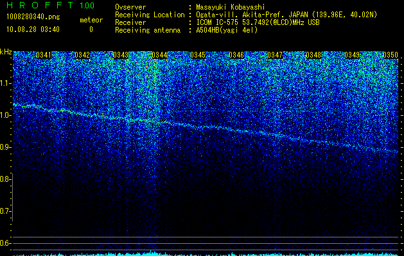Click the 0345 time marker
404x256 pixels.
pos(198,55)
